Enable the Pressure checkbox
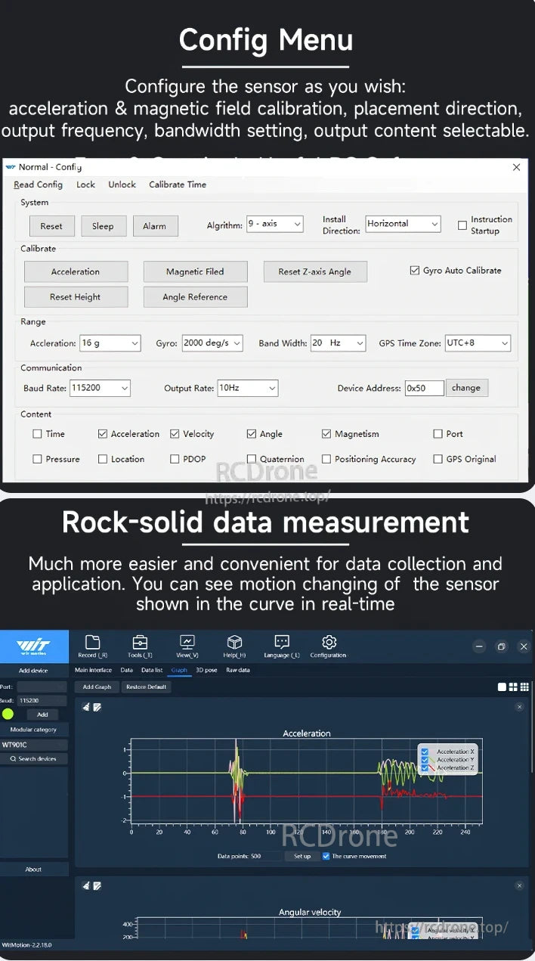Image resolution: width=535 pixels, height=961 pixels. (37, 459)
